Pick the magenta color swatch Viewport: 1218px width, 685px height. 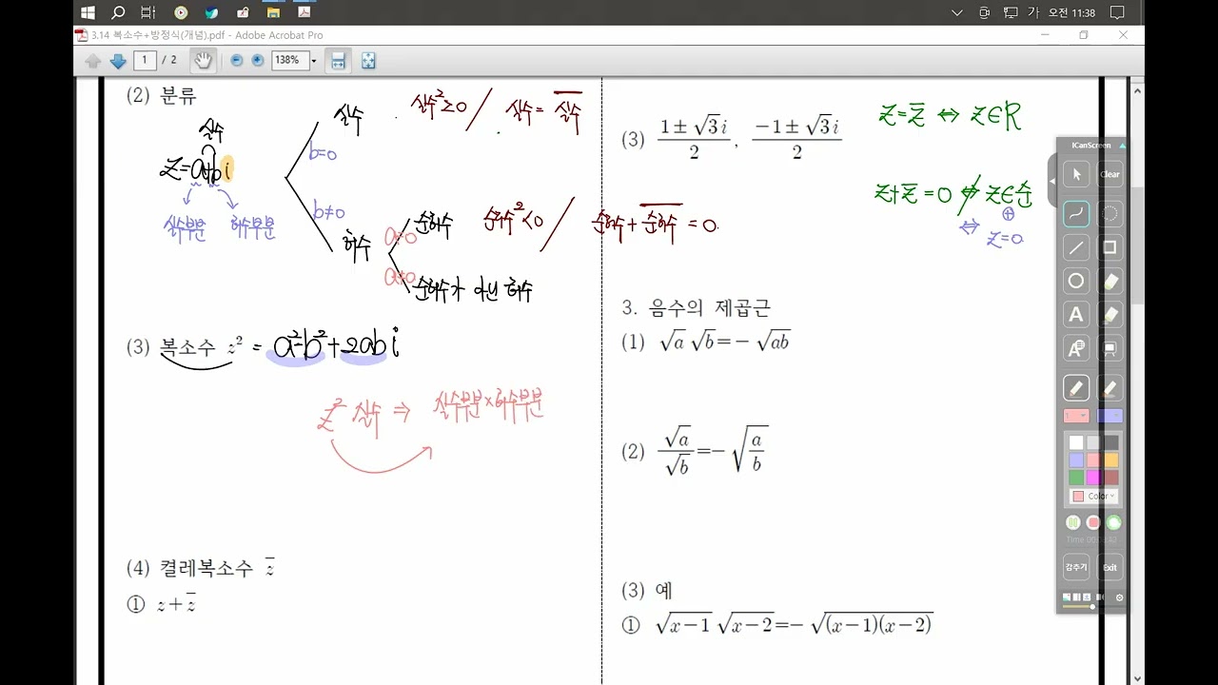coord(1093,477)
